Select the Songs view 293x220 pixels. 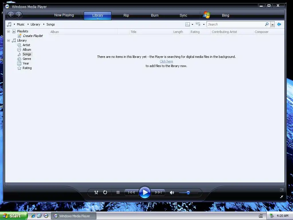(27, 54)
